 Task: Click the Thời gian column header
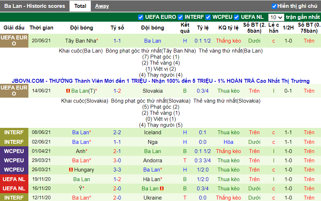41,28
